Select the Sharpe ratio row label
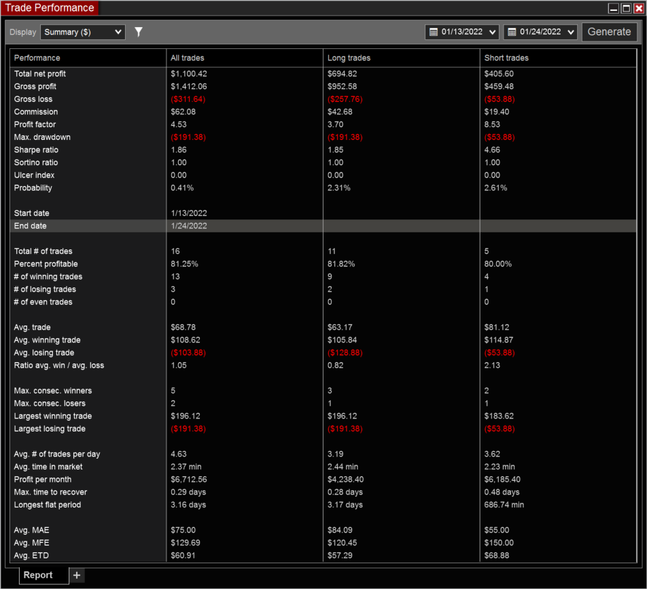This screenshot has height=589, width=647. click(x=36, y=149)
